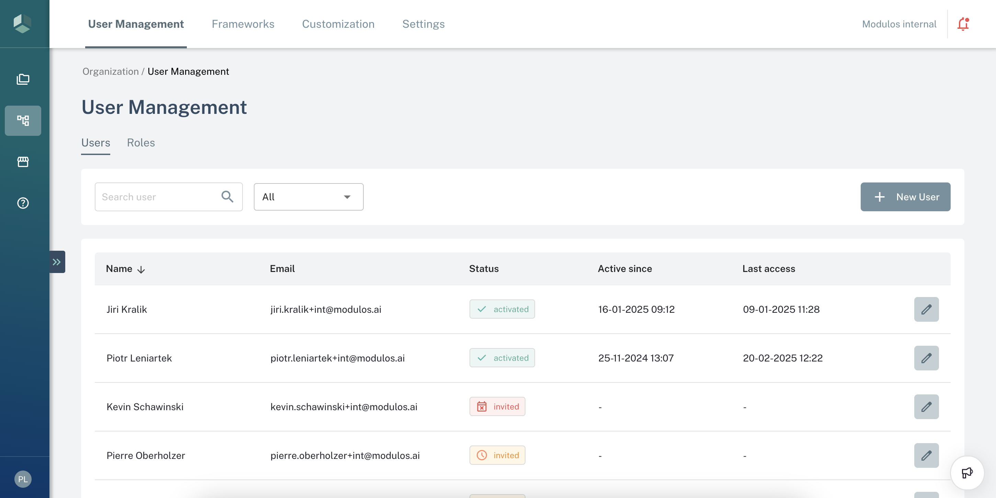Image resolution: width=996 pixels, height=498 pixels.
Task: Open the marketplace store icon
Action: point(23,162)
